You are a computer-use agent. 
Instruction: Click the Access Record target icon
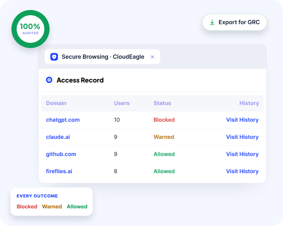(x=49, y=80)
